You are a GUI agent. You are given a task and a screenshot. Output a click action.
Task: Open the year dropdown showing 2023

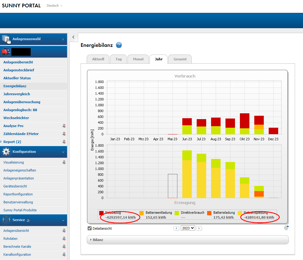[188, 228]
